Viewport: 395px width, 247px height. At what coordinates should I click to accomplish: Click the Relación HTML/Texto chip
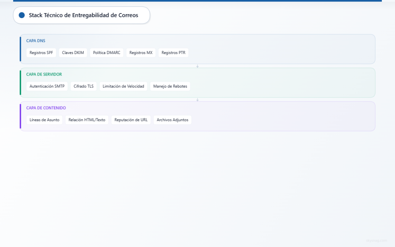[87, 120]
